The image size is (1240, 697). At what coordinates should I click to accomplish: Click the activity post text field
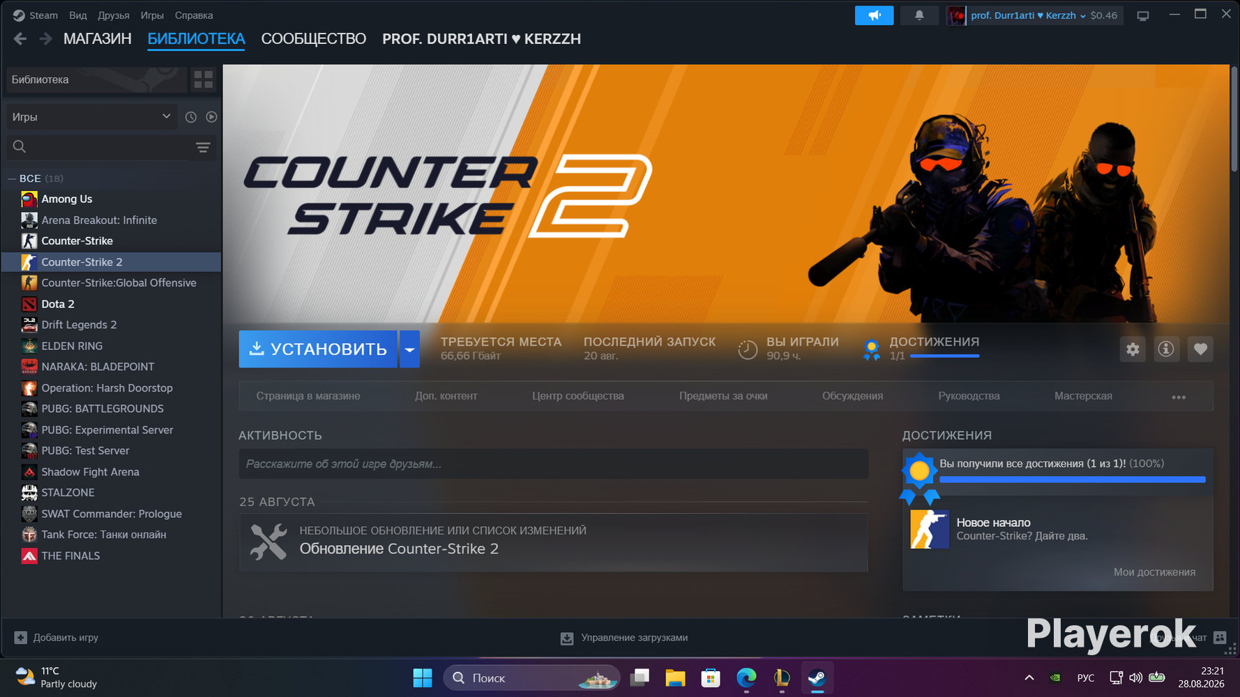(554, 464)
